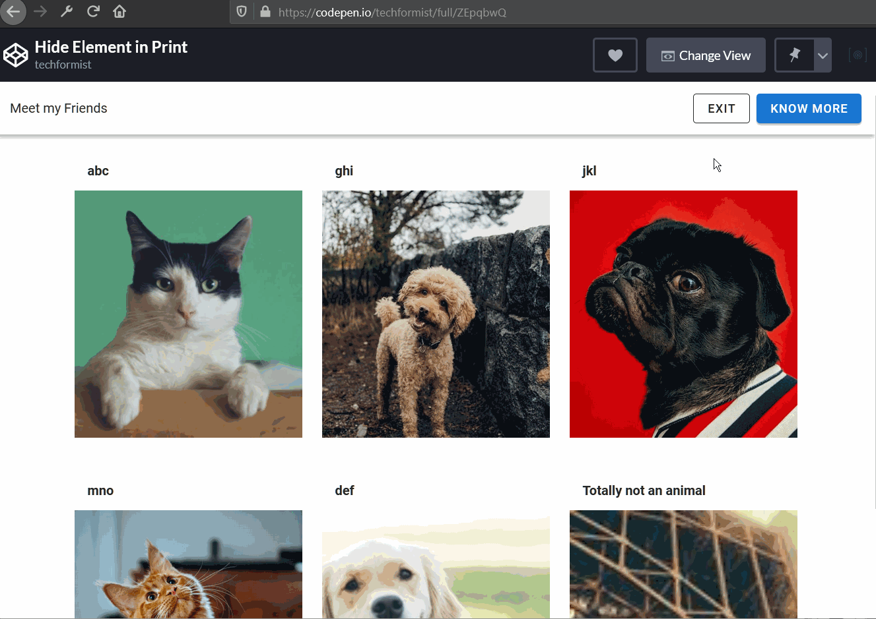Click the Hide Element in Print title
Image resolution: width=876 pixels, height=619 pixels.
110,47
